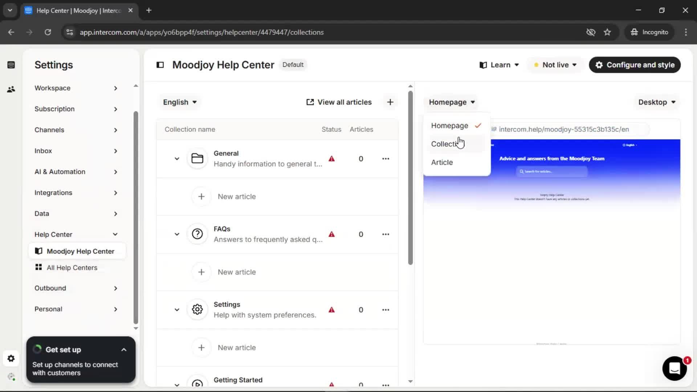Click the warning icon in General row

click(x=331, y=159)
